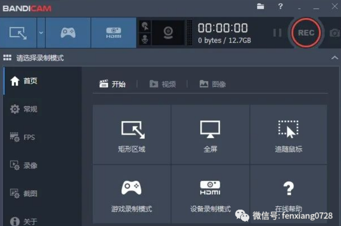This screenshot has width=341, height=226.
Task: Switch to game recording mode in top toolbar
Action: point(68,33)
